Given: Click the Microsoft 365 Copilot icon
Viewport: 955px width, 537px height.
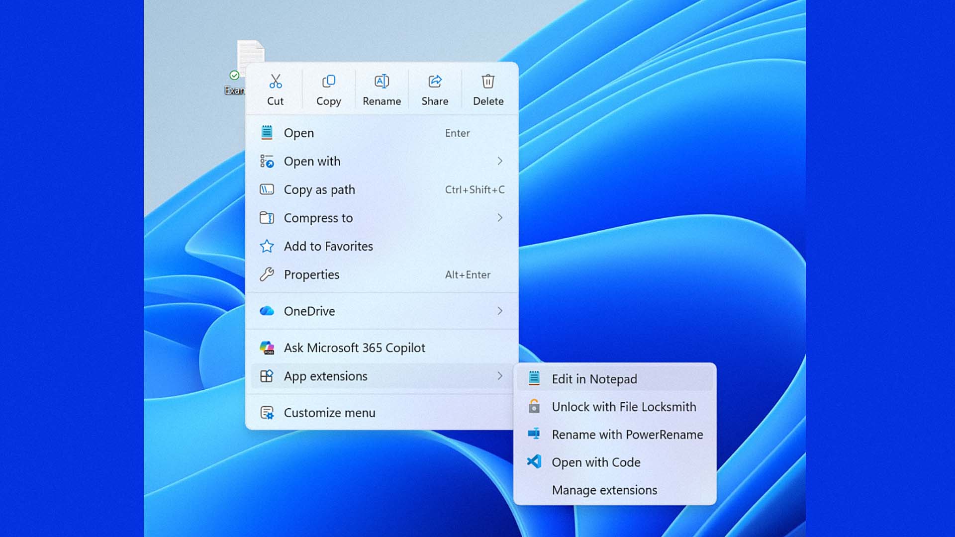Looking at the screenshot, I should (x=267, y=348).
